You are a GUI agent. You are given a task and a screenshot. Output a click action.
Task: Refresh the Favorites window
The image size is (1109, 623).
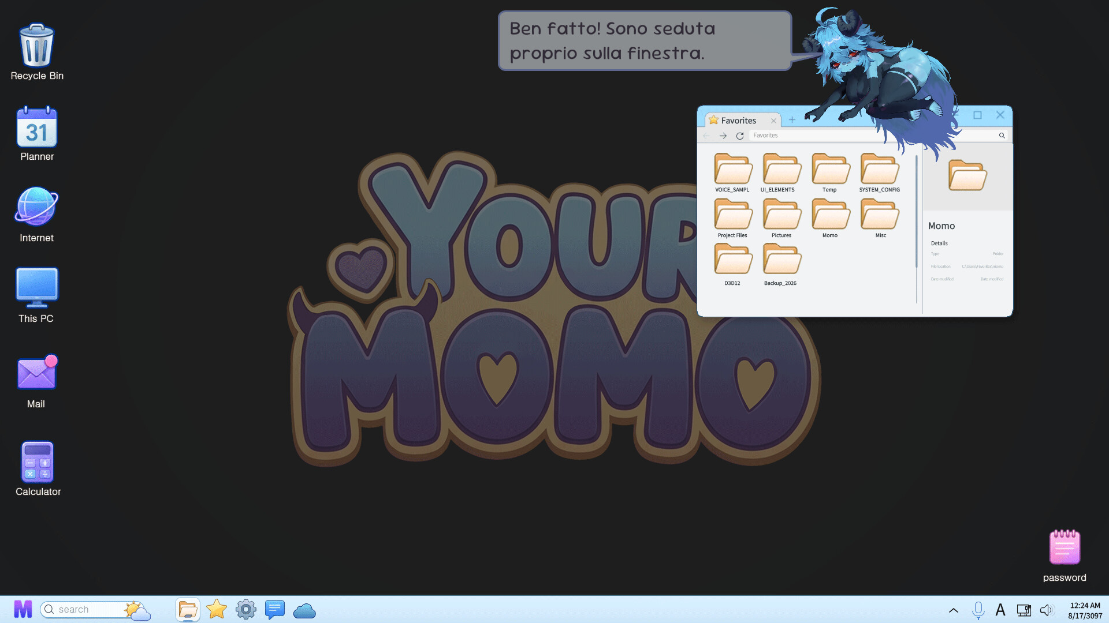click(740, 136)
